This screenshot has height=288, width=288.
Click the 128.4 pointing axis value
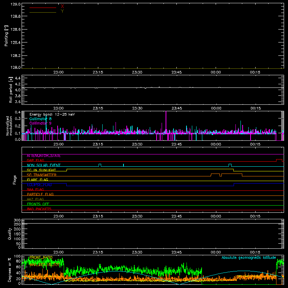tap(15, 42)
